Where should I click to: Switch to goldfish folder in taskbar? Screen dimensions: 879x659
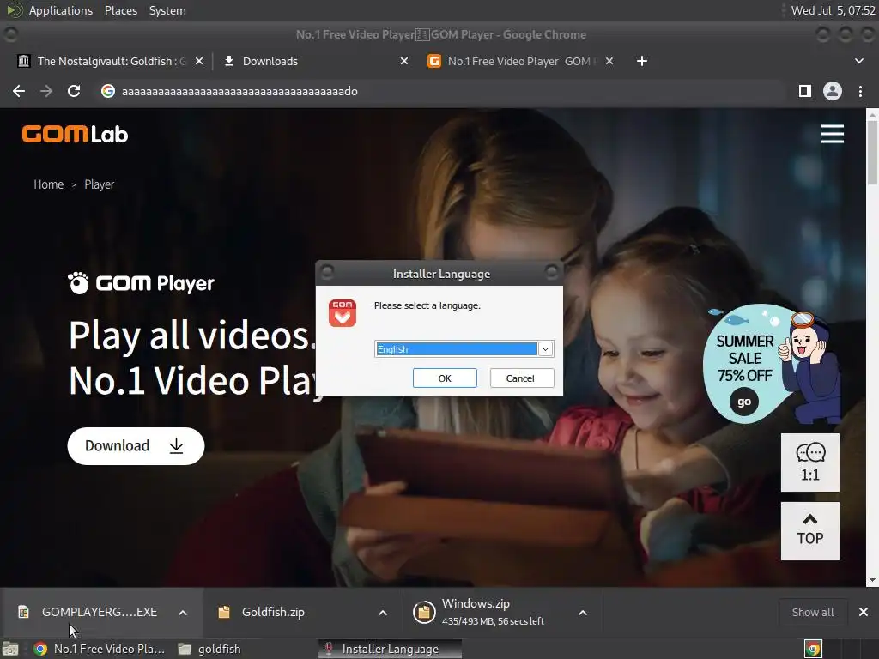pos(209,649)
